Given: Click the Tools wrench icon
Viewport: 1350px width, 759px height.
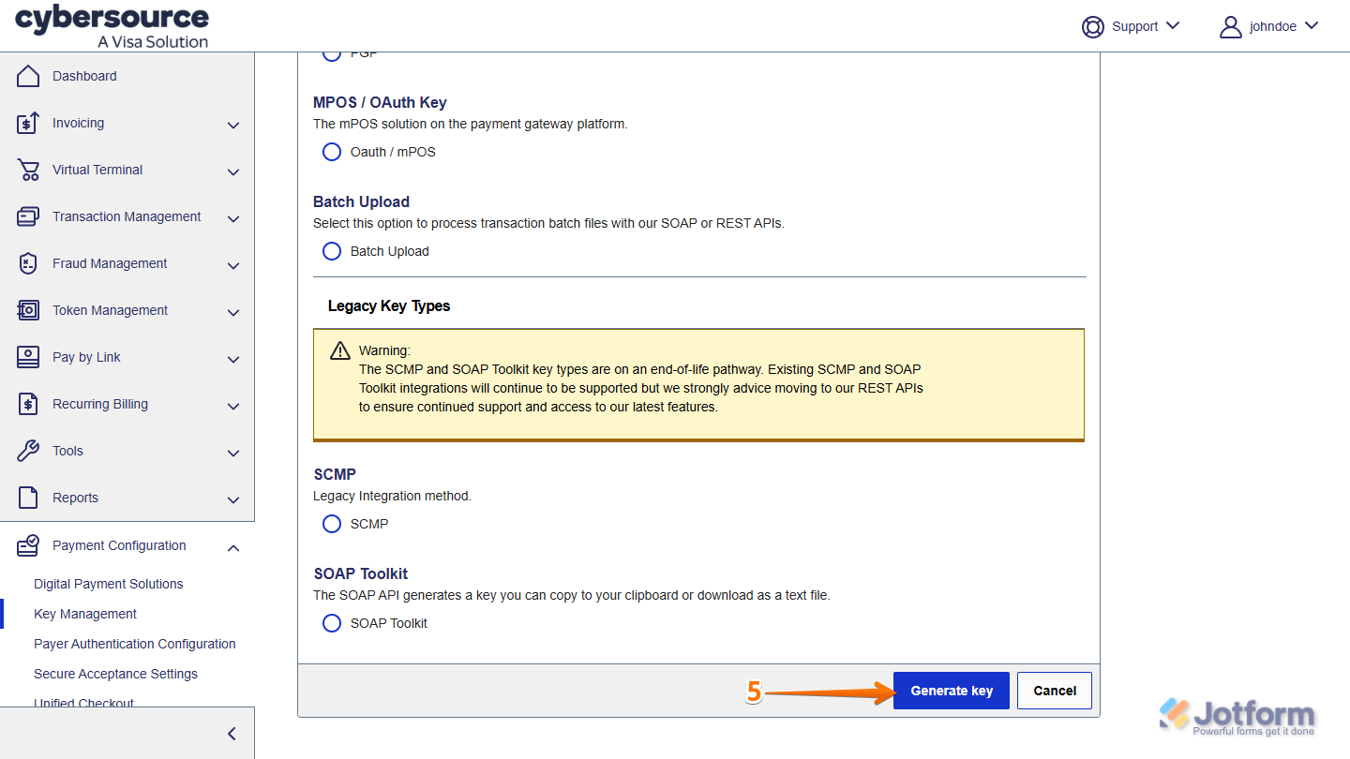Looking at the screenshot, I should (x=28, y=451).
